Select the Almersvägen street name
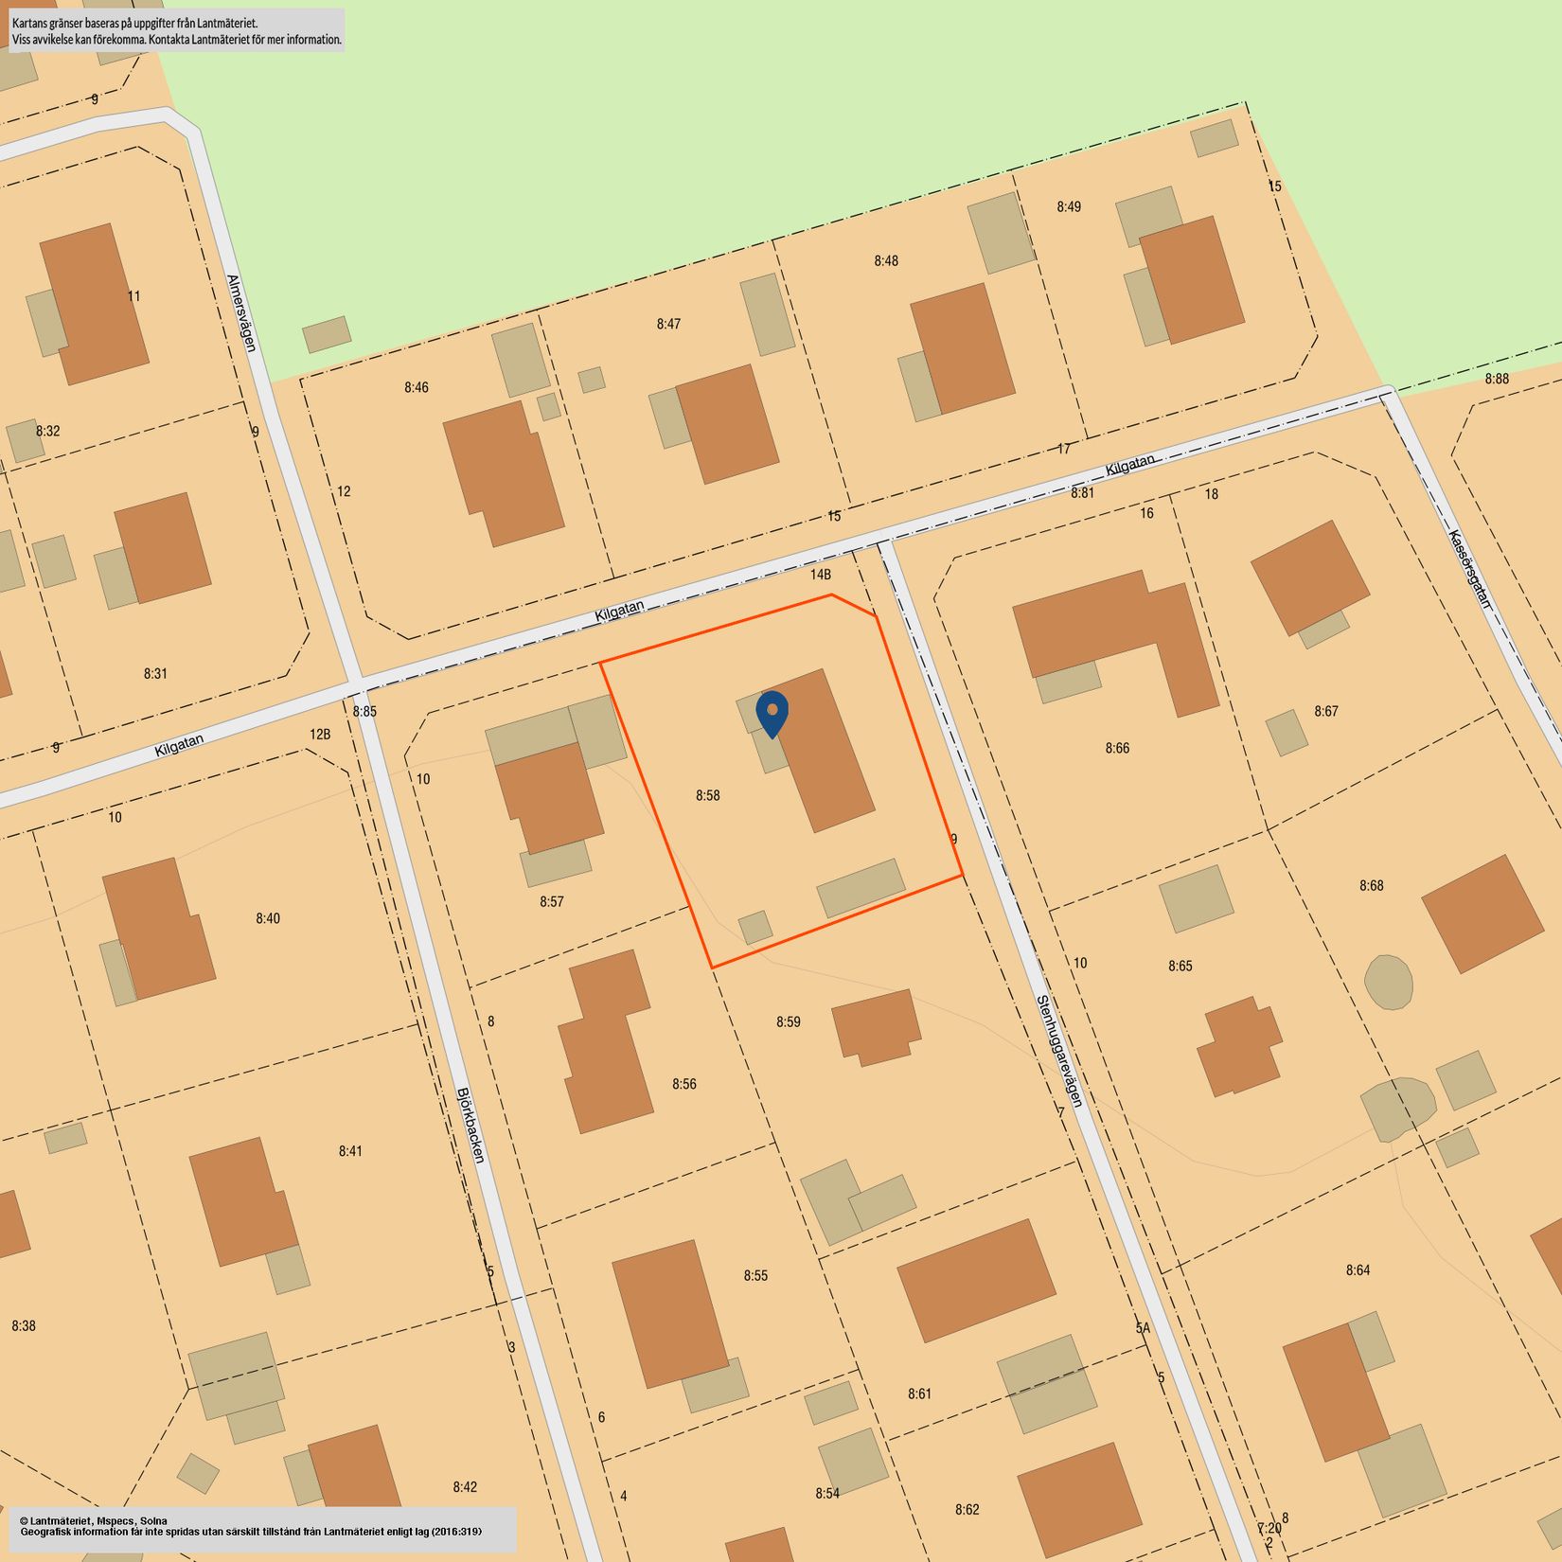The width and height of the screenshot is (1562, 1562). [241, 313]
